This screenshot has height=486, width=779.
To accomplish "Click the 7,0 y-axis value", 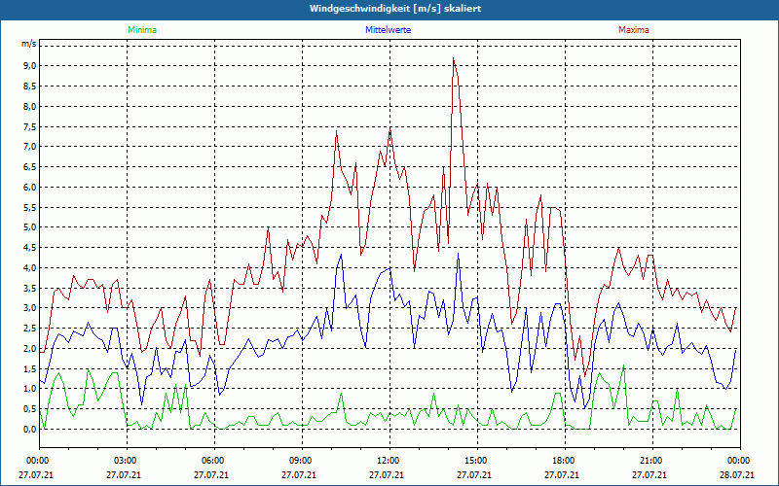I will coord(30,147).
